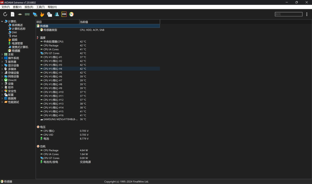This screenshot has width=312, height=184.
Task: Click the blue users toolbar icon
Action: pyautogui.click(x=57, y=14)
